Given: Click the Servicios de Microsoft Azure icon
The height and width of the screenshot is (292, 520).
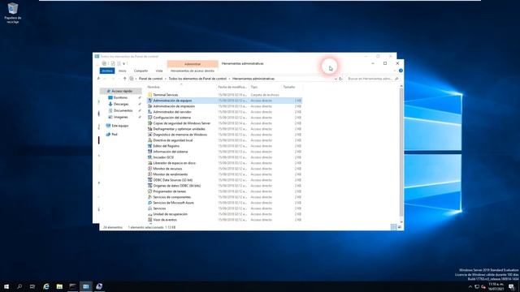Looking at the screenshot, I should (149, 203).
